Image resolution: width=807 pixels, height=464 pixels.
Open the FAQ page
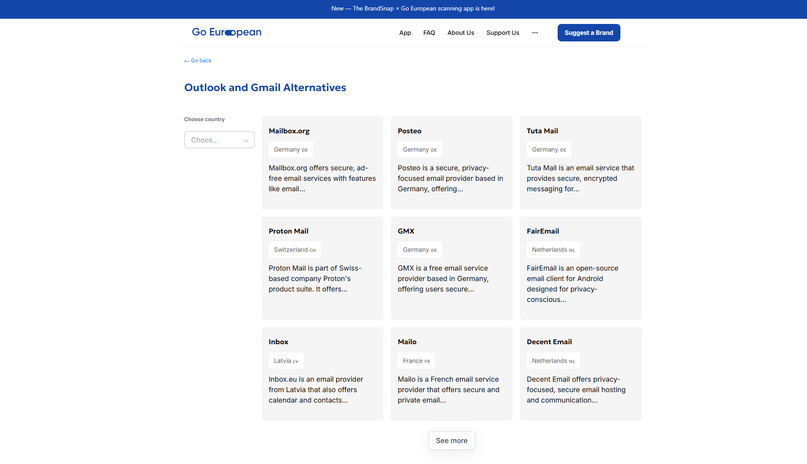(x=429, y=33)
